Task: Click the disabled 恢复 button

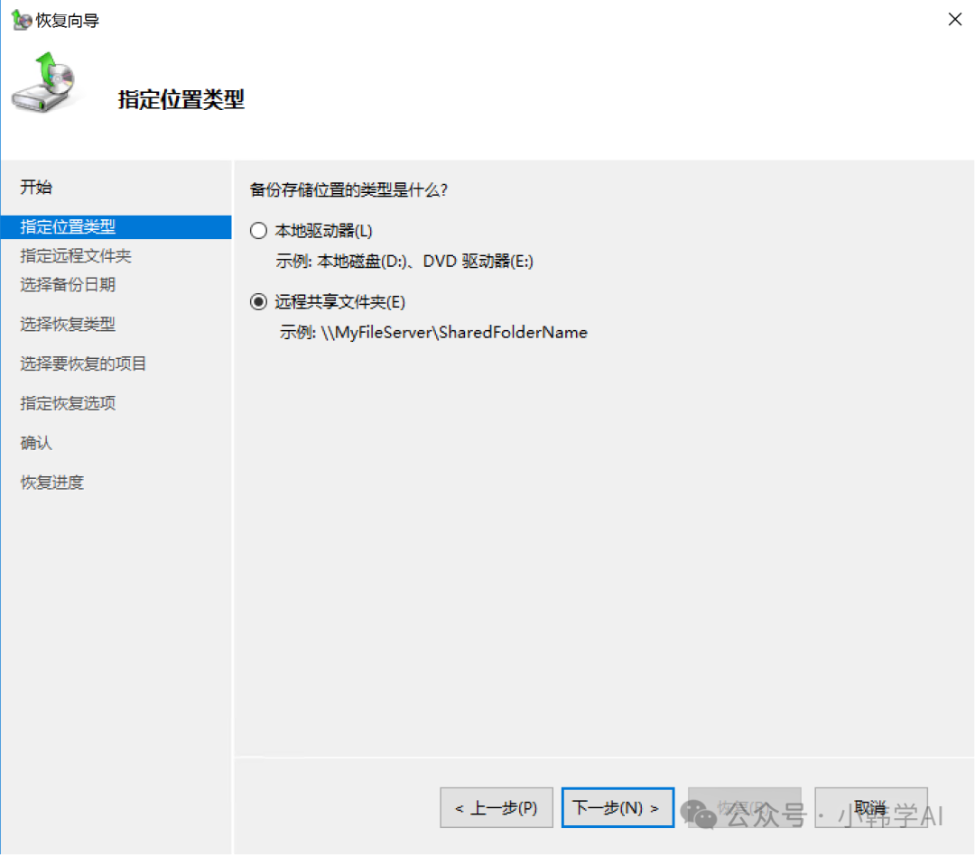Action: [x=744, y=807]
